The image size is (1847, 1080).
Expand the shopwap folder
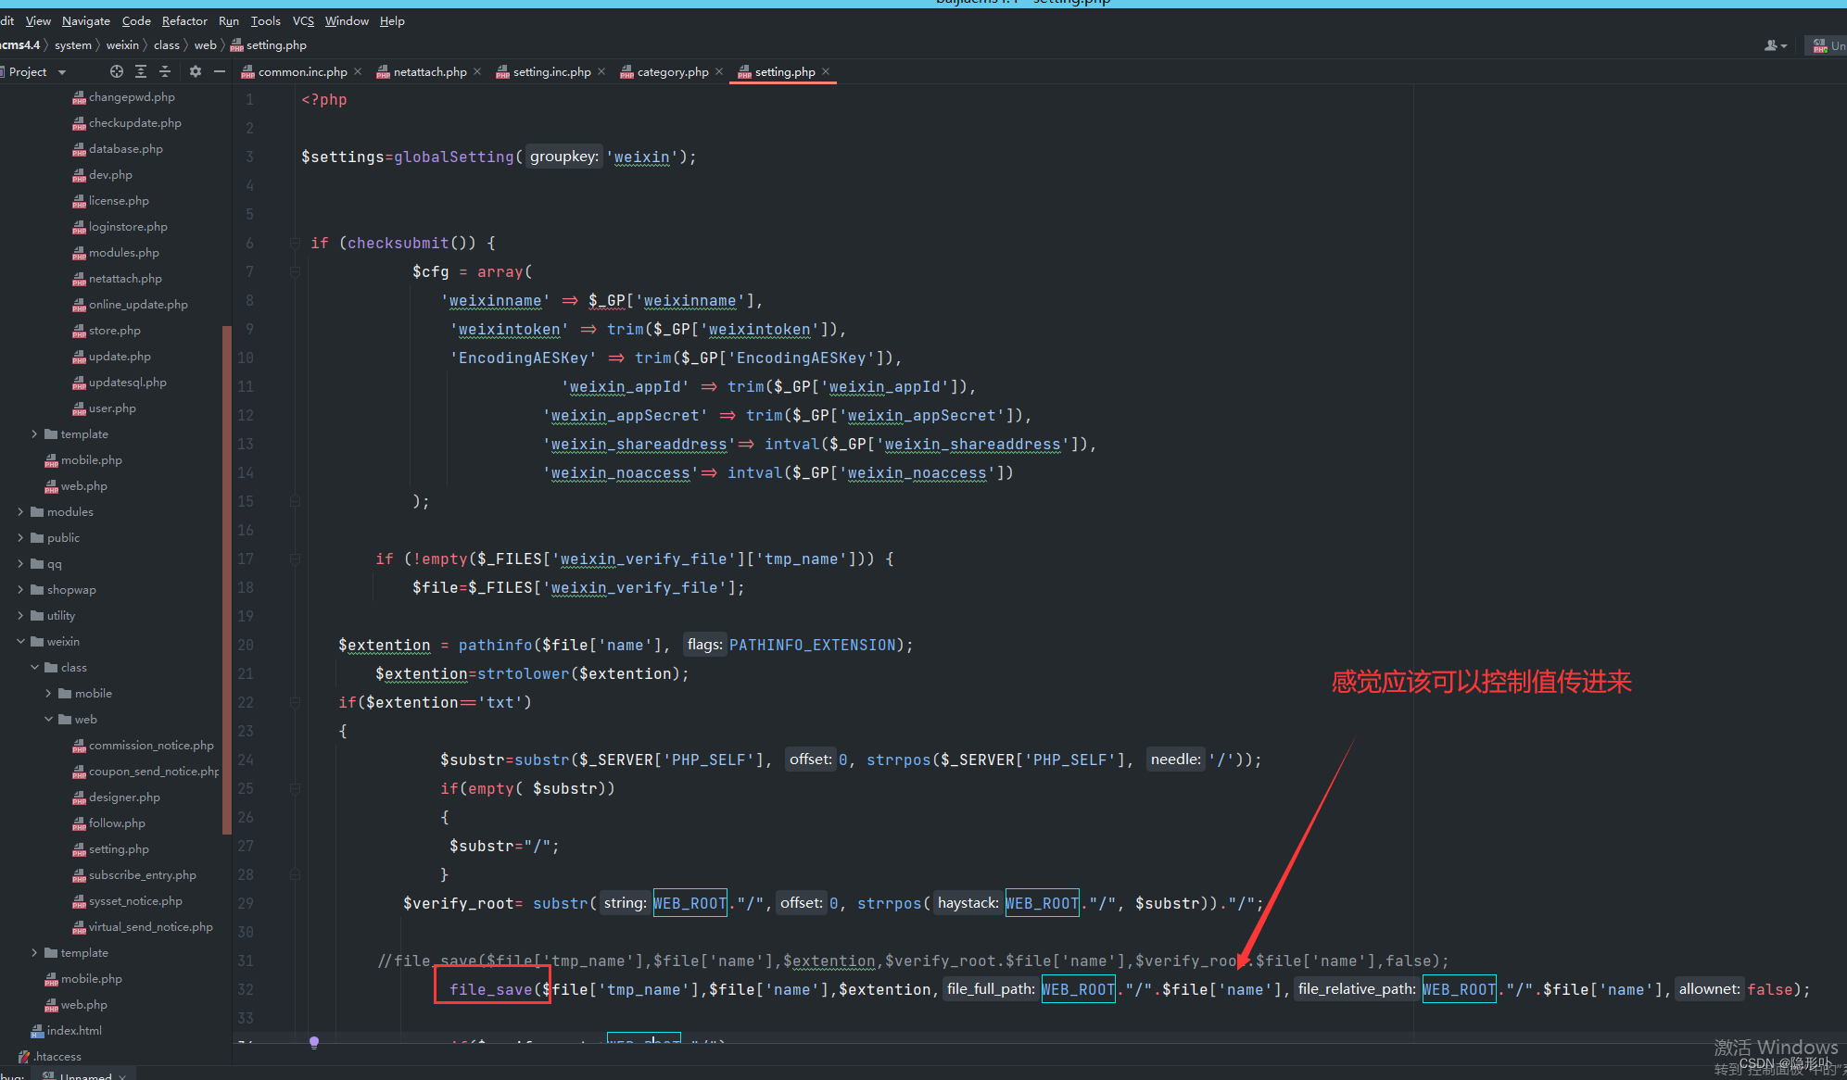(x=20, y=590)
